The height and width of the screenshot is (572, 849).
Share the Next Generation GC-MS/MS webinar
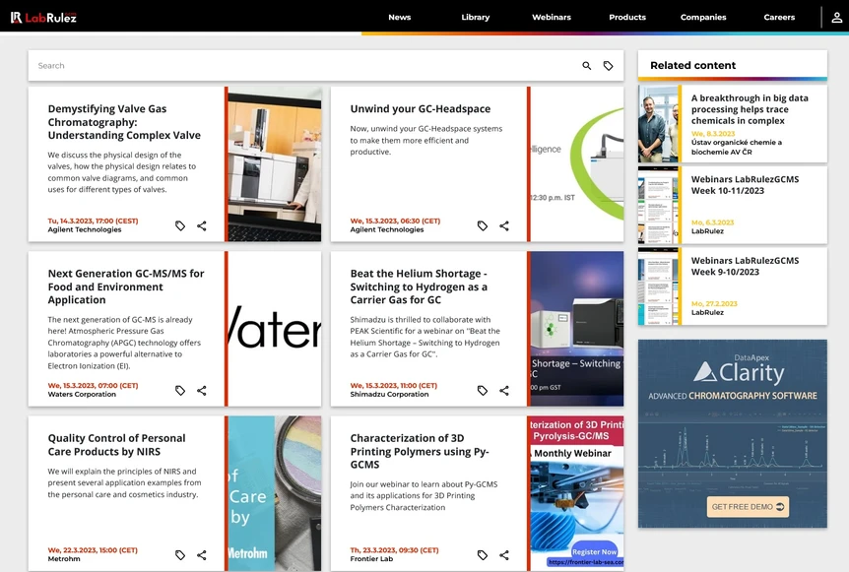tap(202, 390)
